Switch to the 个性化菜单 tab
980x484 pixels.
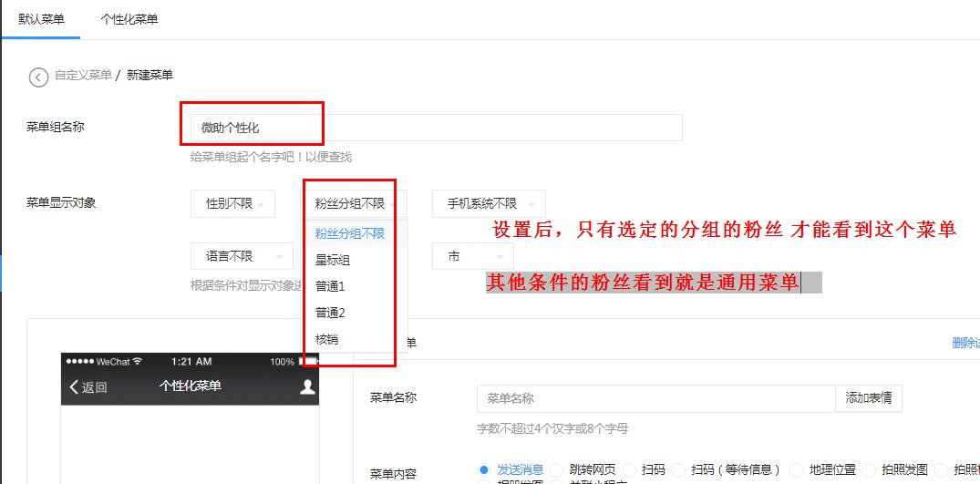(x=129, y=19)
